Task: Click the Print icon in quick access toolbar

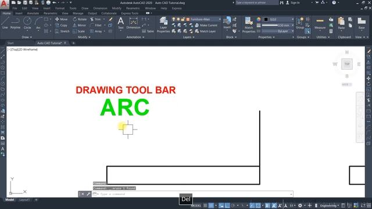Action: (48, 2)
